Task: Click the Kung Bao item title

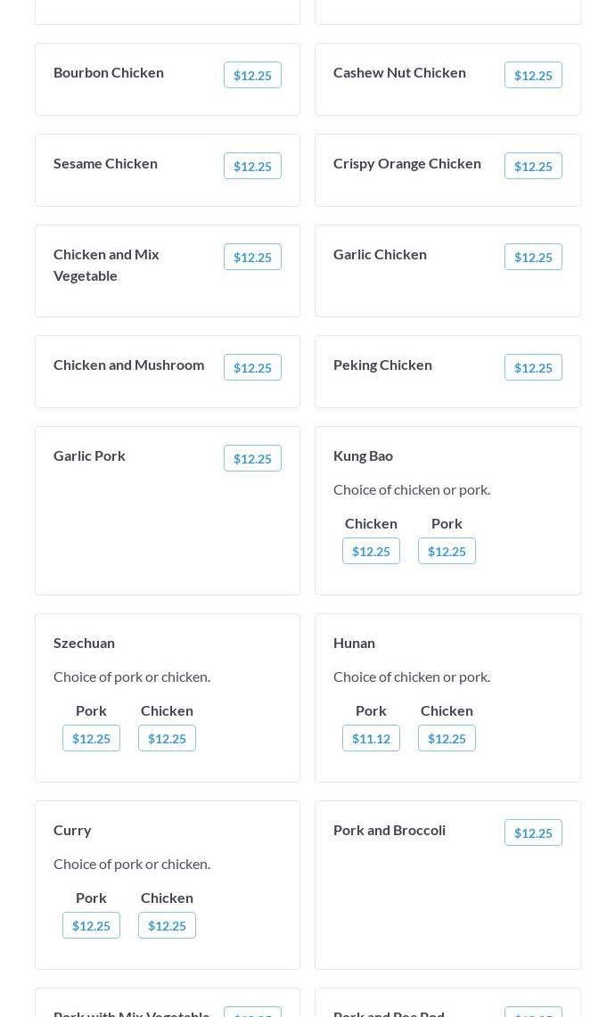Action: 363,455
